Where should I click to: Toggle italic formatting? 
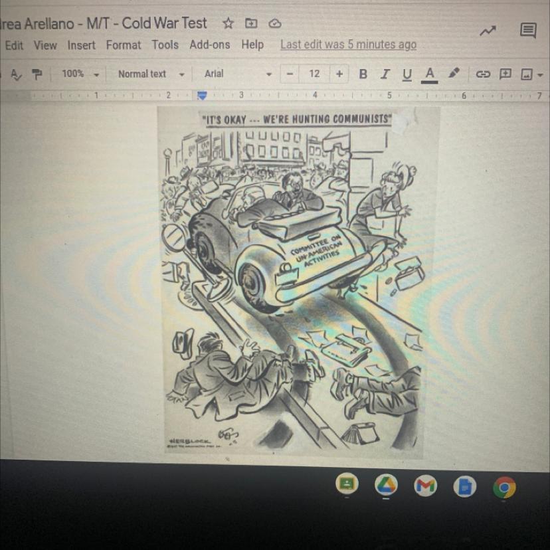point(385,74)
